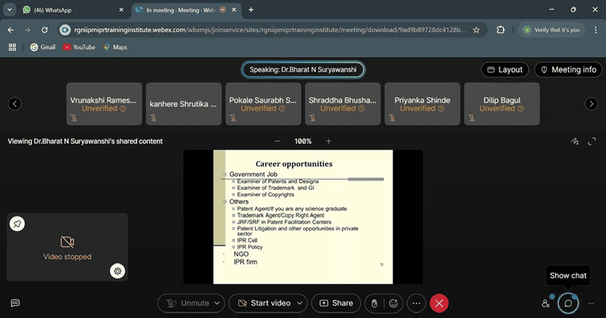606x318 pixels.
Task: Click the Speaking Dr.Bharat N Suryawanshi indicator
Action: [x=303, y=69]
